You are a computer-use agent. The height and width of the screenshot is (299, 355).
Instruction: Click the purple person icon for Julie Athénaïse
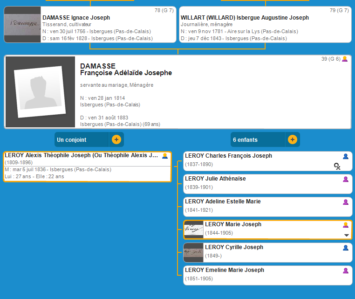346,179
